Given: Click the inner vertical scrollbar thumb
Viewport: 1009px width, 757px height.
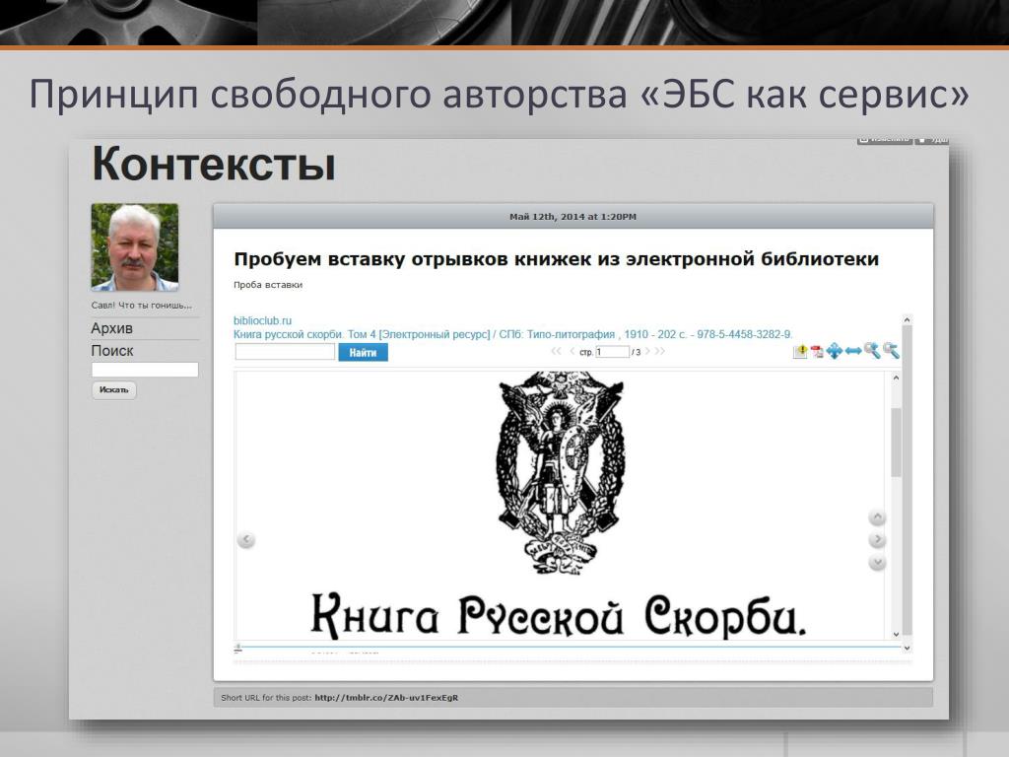Looking at the screenshot, I should tap(896, 443).
